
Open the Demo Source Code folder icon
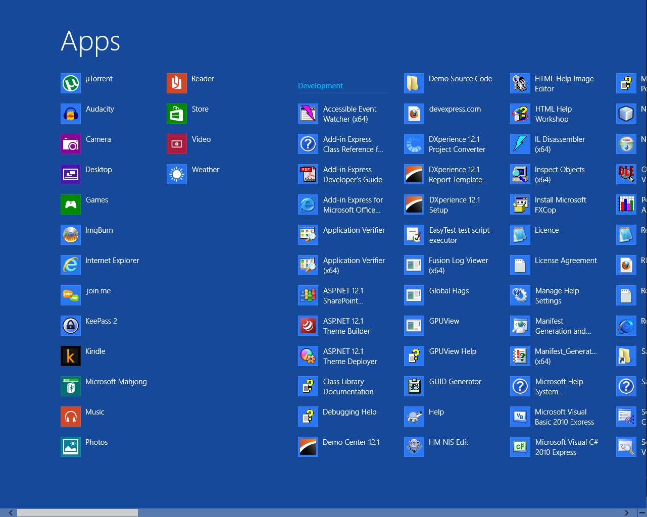414,83
